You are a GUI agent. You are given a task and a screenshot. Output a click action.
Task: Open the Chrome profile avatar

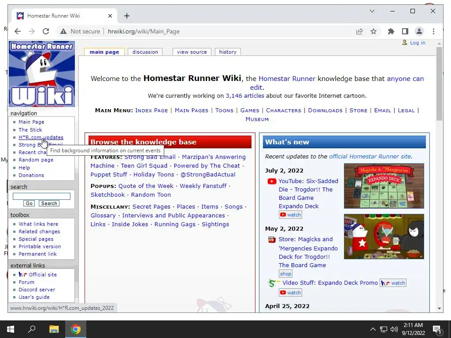coord(419,31)
